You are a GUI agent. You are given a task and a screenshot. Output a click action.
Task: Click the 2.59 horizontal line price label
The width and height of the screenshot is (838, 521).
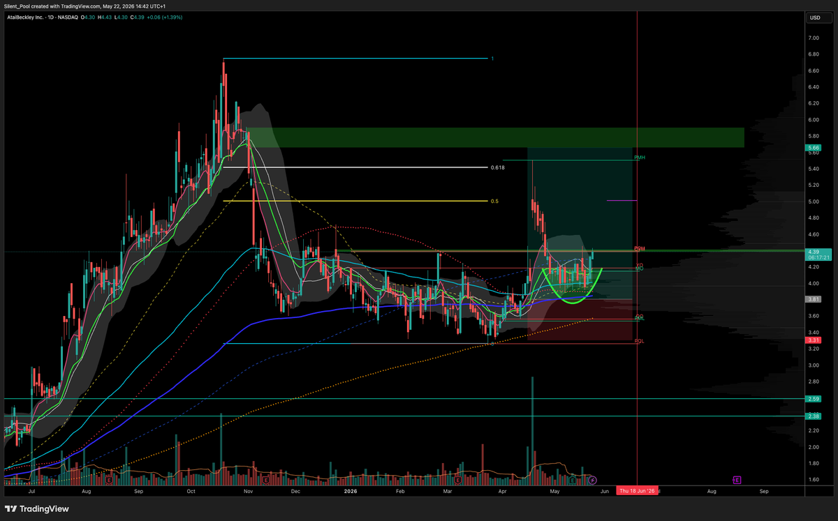814,399
